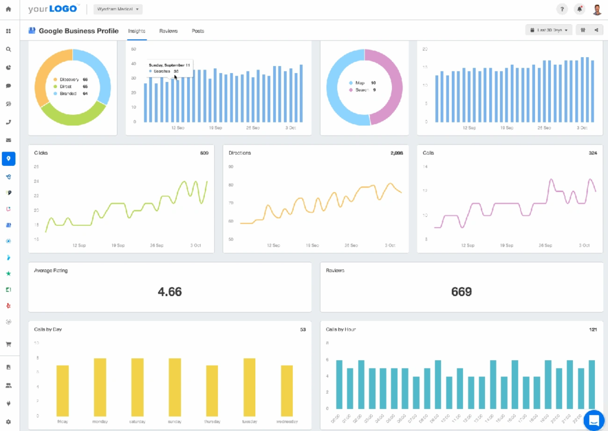Click the phone call tracking sidebar icon
The width and height of the screenshot is (608, 431).
coord(8,122)
